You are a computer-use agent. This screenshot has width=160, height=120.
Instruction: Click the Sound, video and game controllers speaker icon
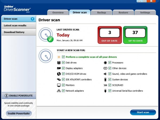click(x=105, y=74)
